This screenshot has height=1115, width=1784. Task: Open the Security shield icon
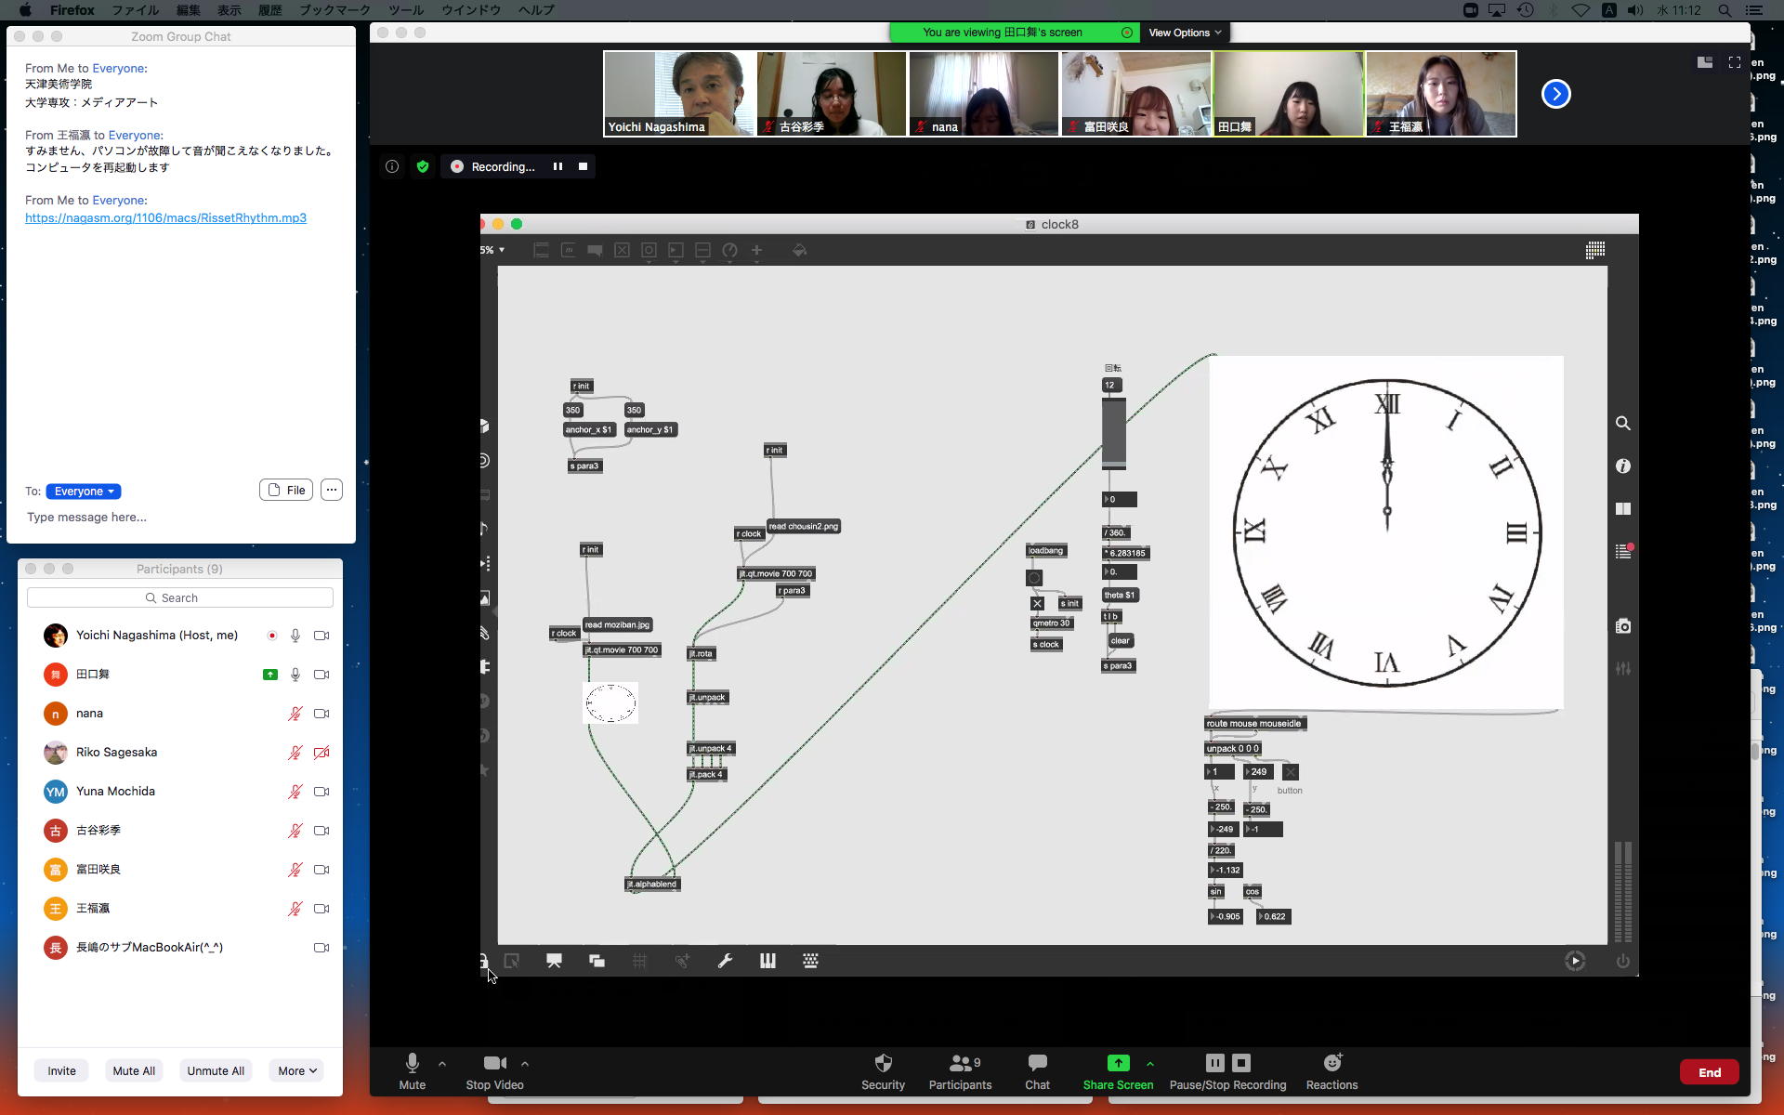883,1063
